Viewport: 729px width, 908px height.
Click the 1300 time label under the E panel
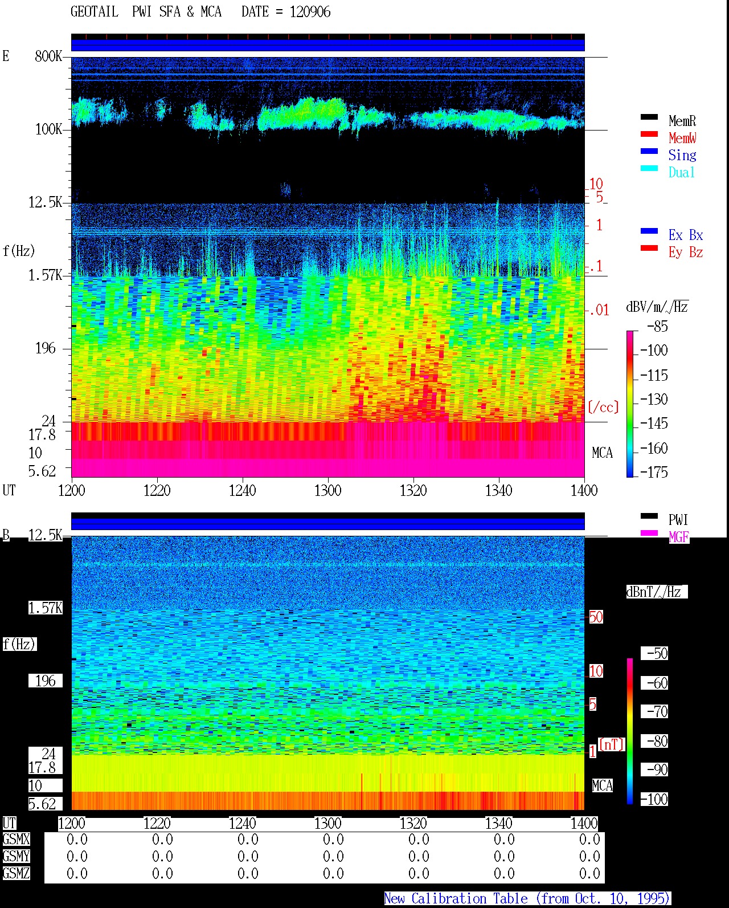point(327,490)
